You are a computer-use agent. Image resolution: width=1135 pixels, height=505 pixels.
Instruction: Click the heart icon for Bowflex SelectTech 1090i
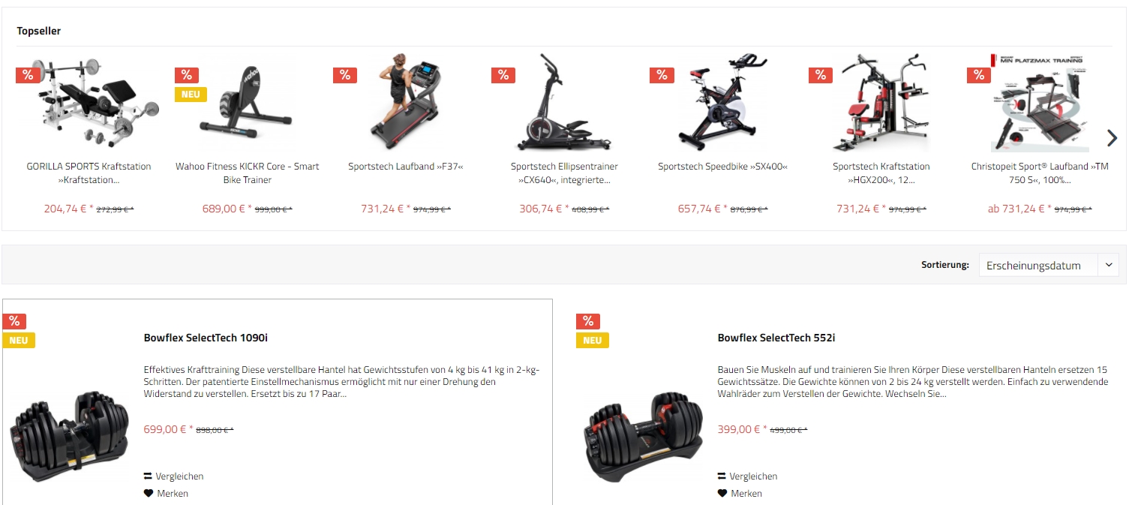click(x=149, y=493)
